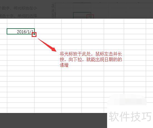Screen dimensions: 153x128
Task: Select the cell containing 2016/1/1
Action: (21, 31)
